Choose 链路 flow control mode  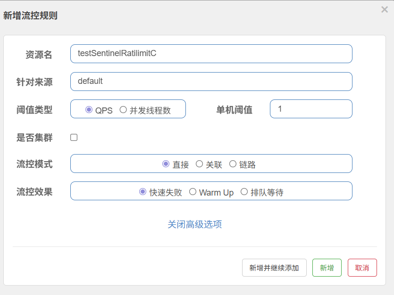[x=233, y=164]
